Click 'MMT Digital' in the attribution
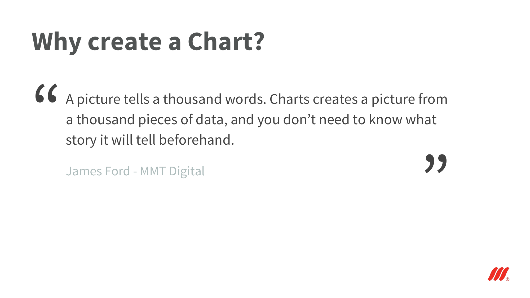The width and height of the screenshot is (530, 298). 172,171
